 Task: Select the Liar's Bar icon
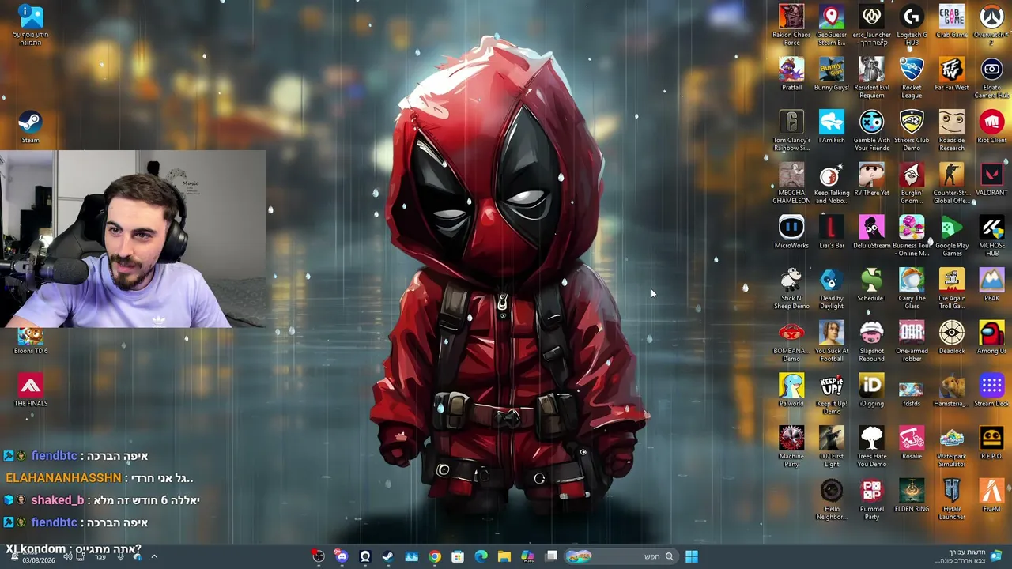pos(832,232)
